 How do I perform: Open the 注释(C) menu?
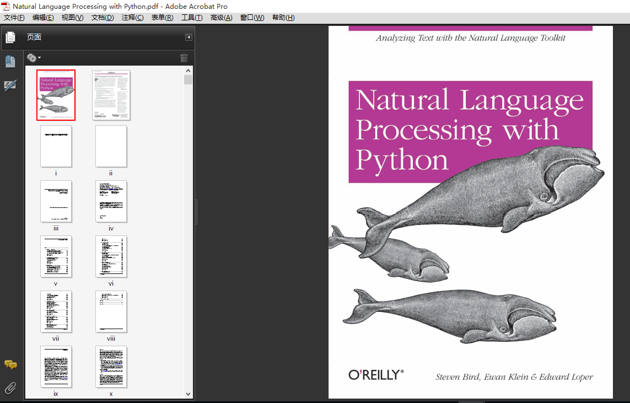coord(133,18)
